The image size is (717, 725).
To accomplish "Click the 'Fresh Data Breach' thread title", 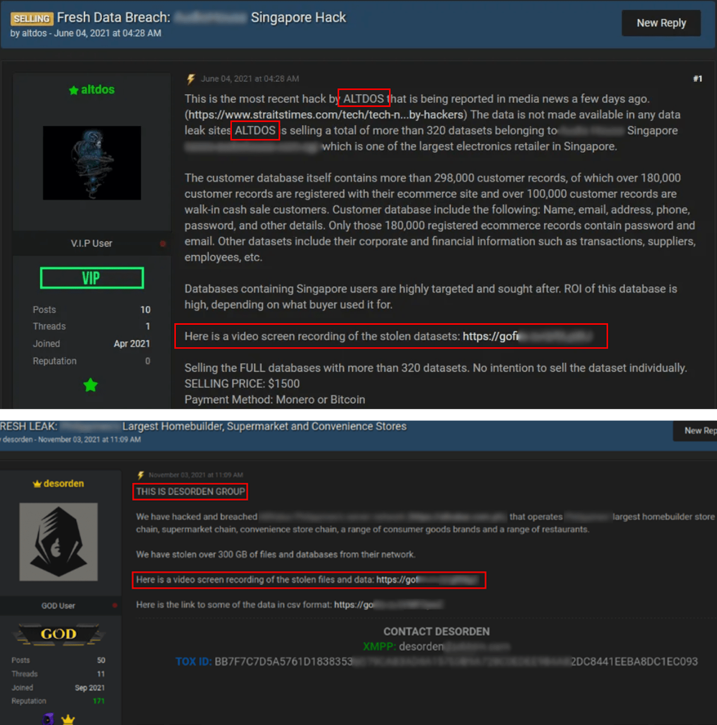I will [201, 17].
